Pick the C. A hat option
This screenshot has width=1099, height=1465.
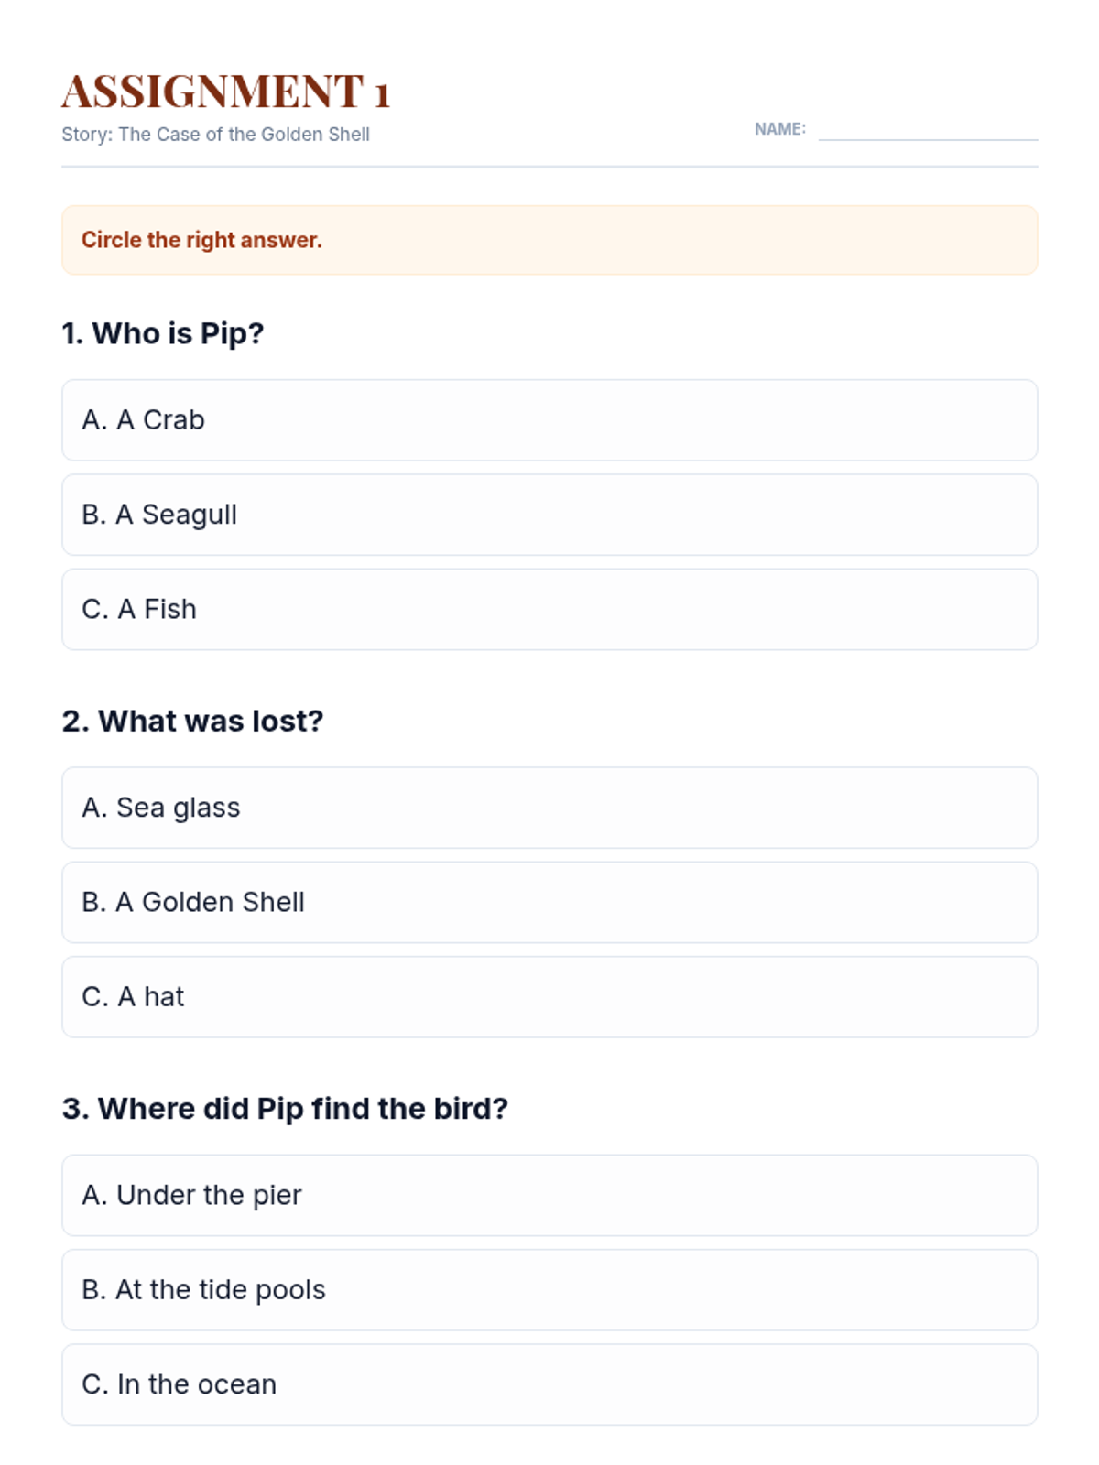(x=549, y=996)
